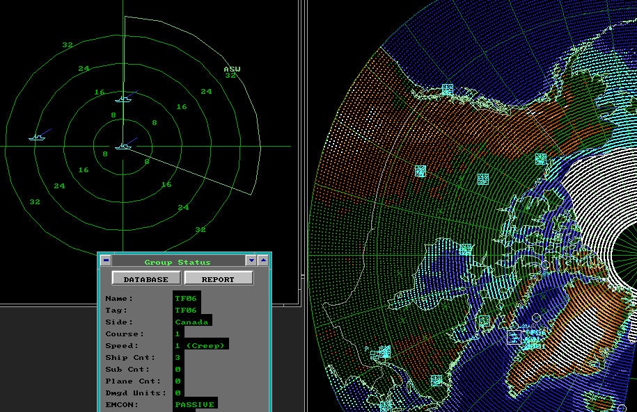Click the white-boxed selected group on the map

pyautogui.click(x=514, y=337)
